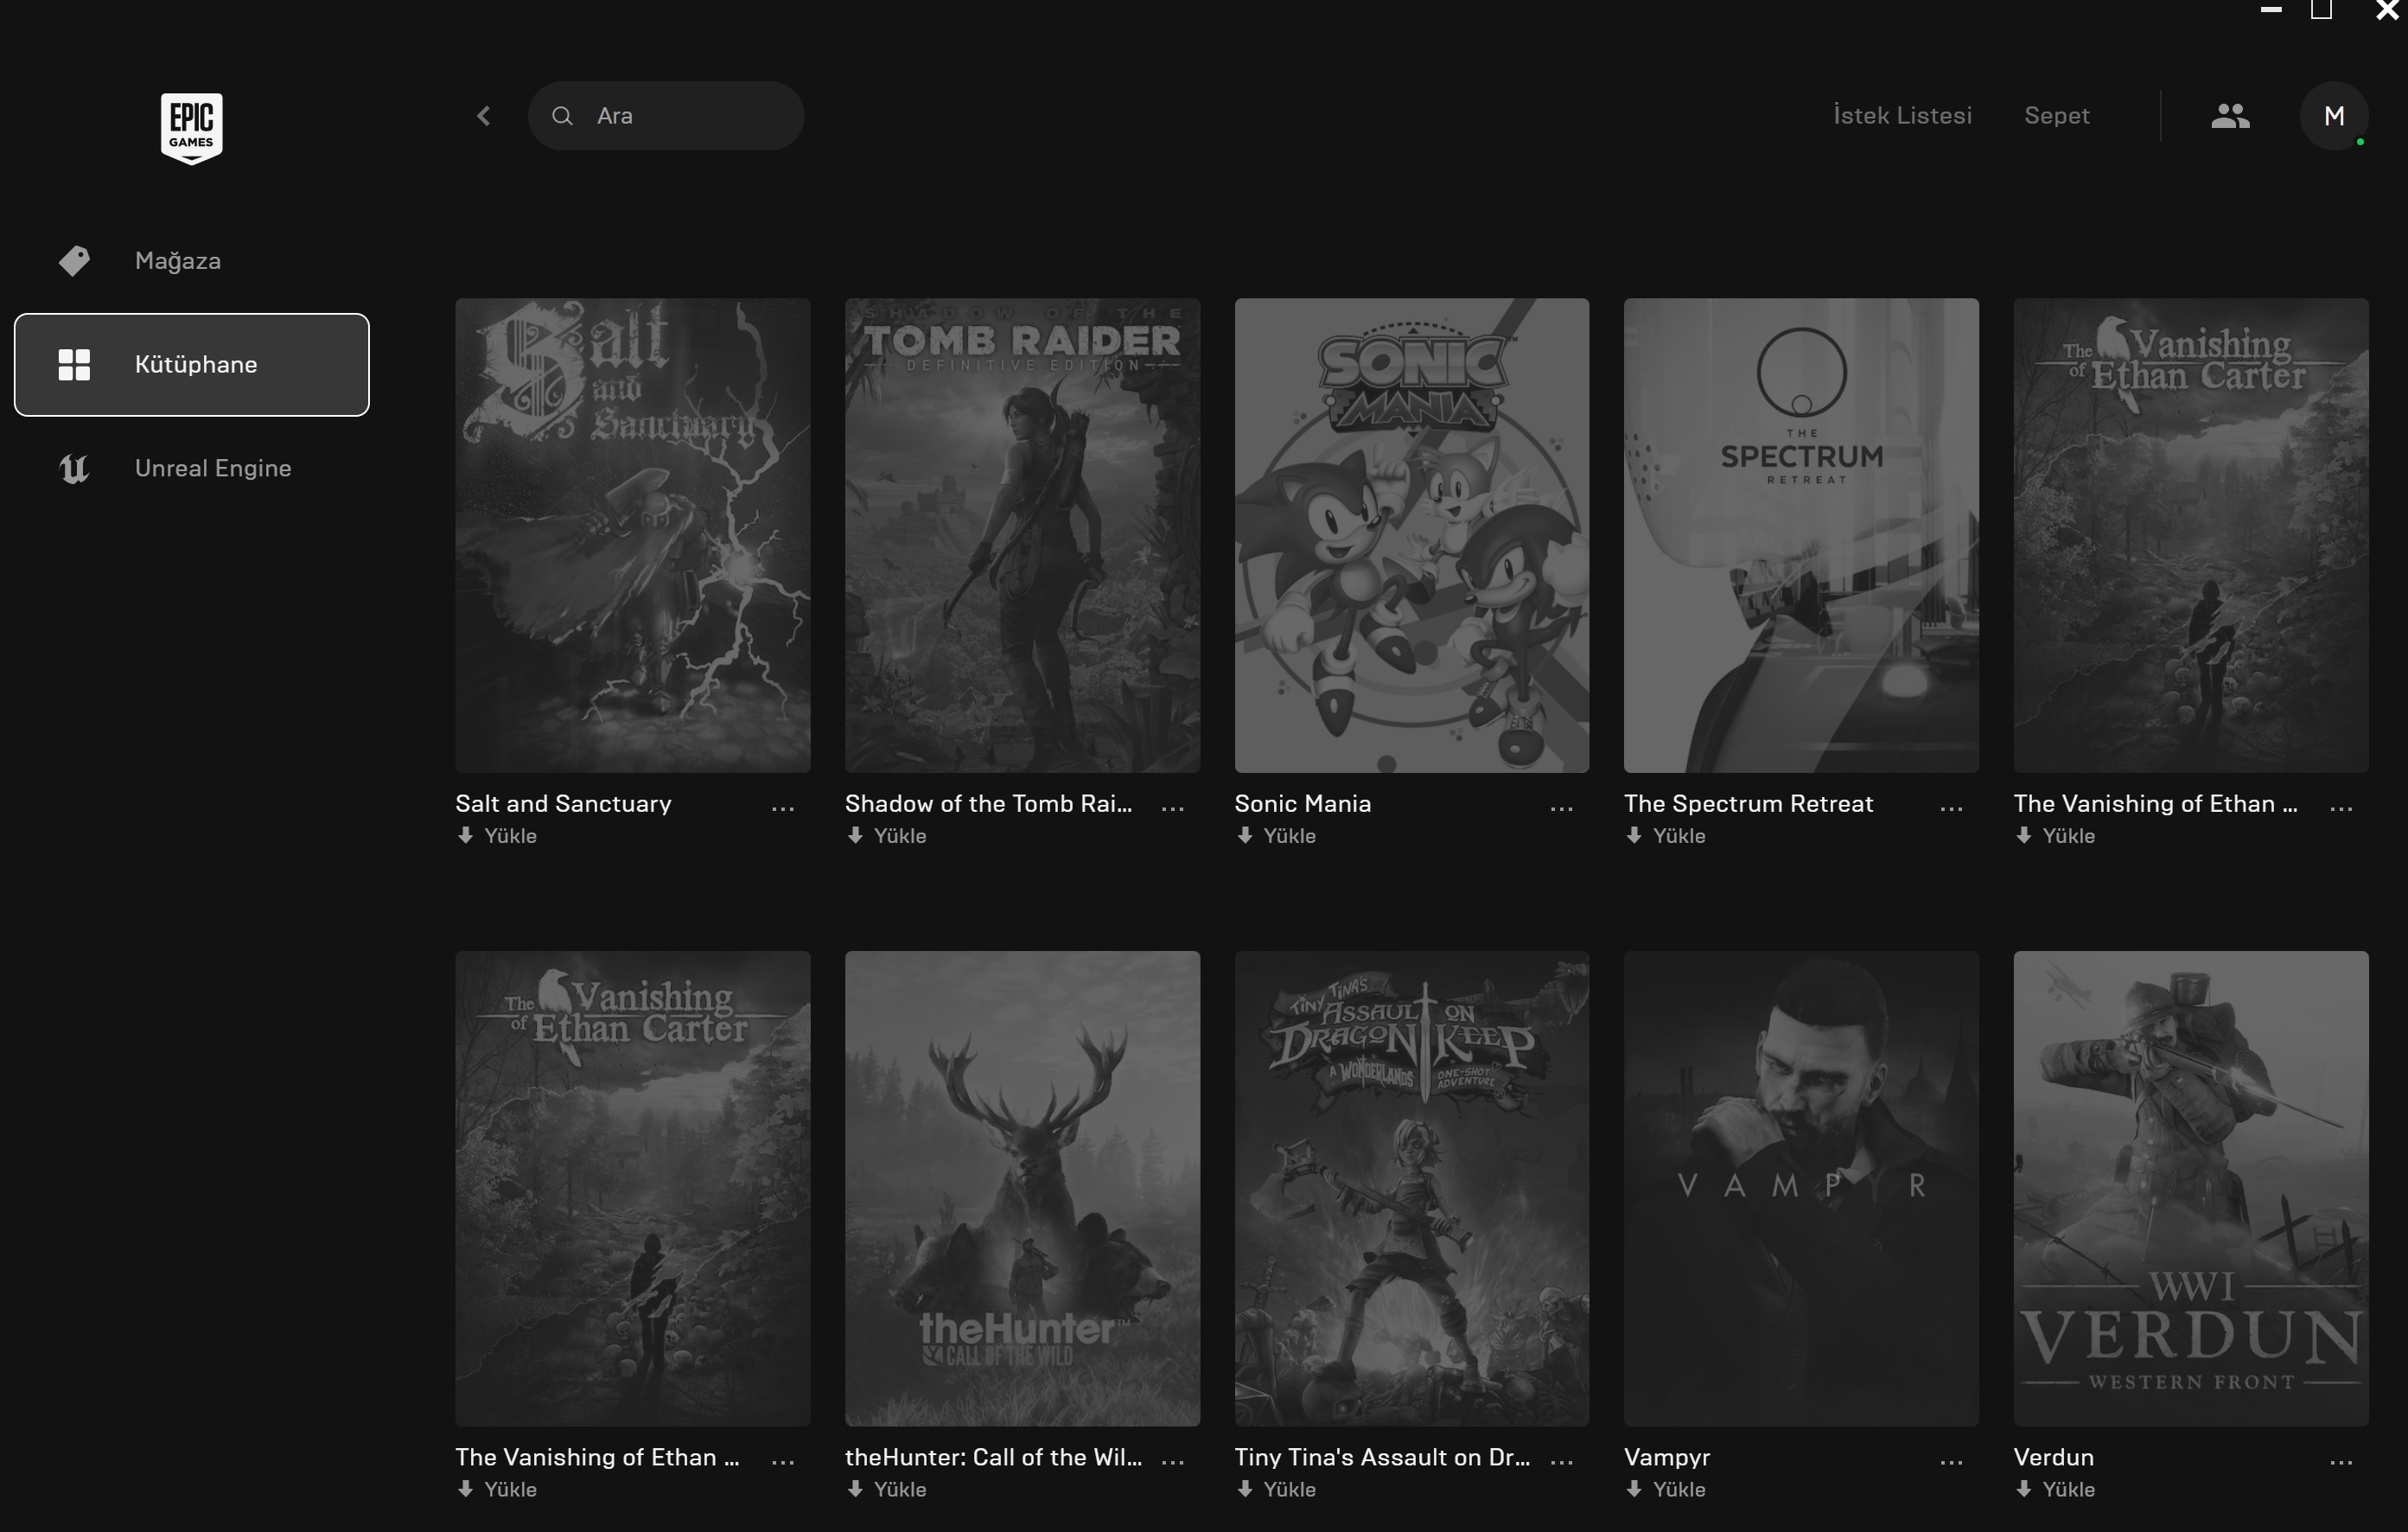Install Vampyr via Yükle

(x=1665, y=1490)
